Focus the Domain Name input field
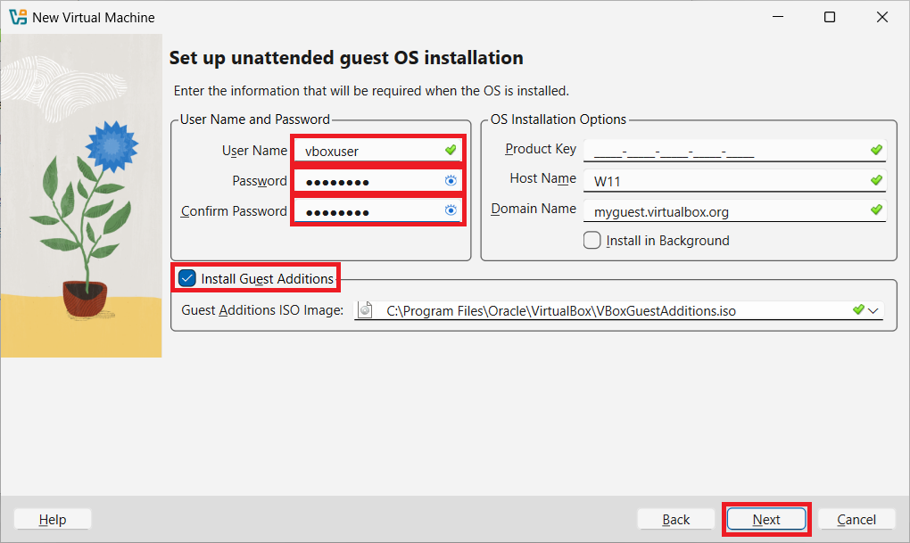The height and width of the screenshot is (543, 910). click(723, 211)
